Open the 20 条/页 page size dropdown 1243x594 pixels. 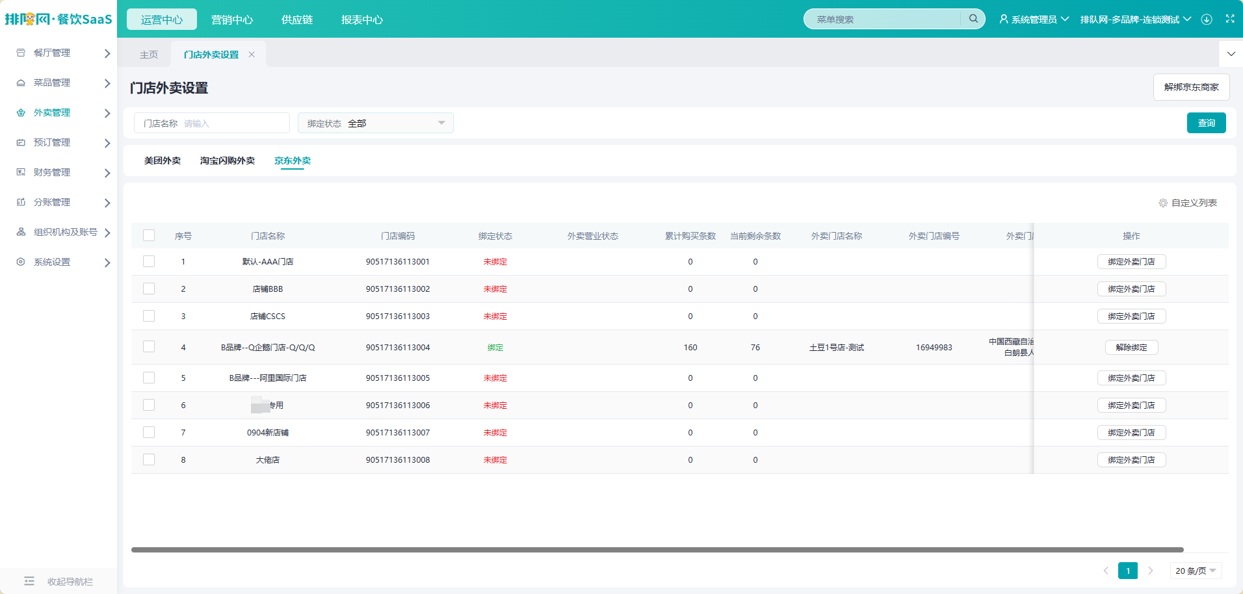point(1196,571)
